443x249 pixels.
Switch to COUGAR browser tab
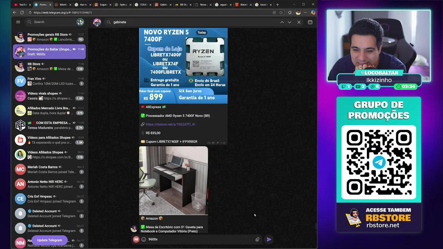[143, 4]
